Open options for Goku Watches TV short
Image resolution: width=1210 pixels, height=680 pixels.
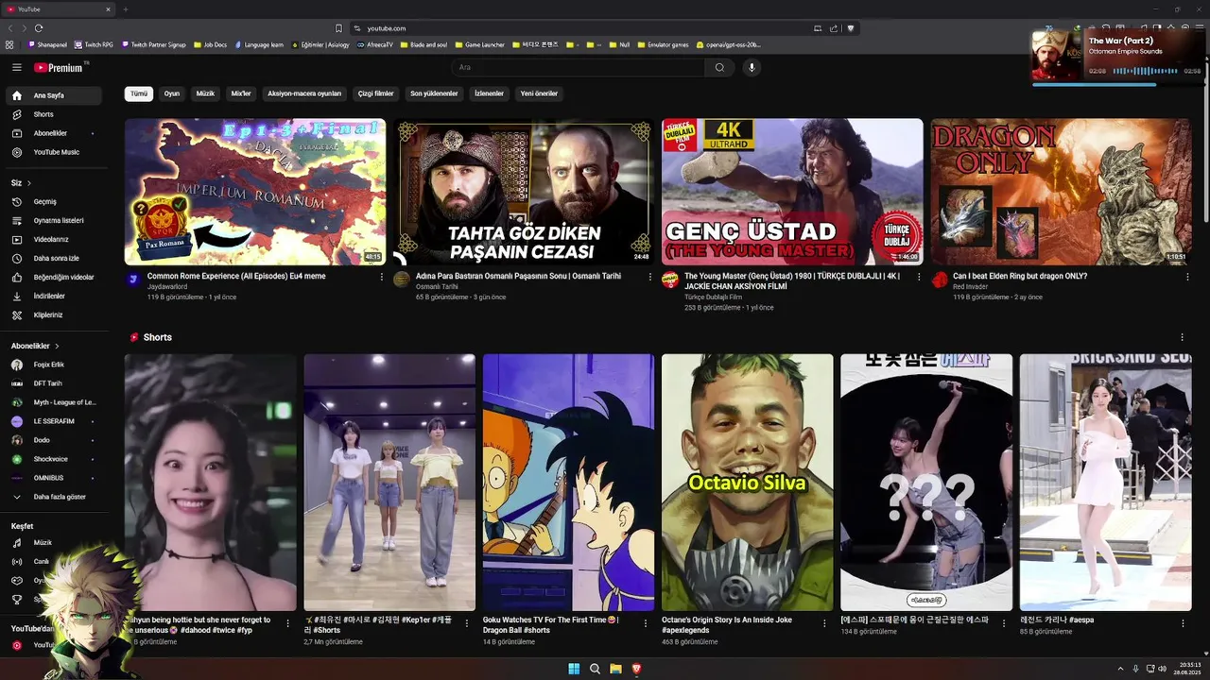(x=646, y=623)
